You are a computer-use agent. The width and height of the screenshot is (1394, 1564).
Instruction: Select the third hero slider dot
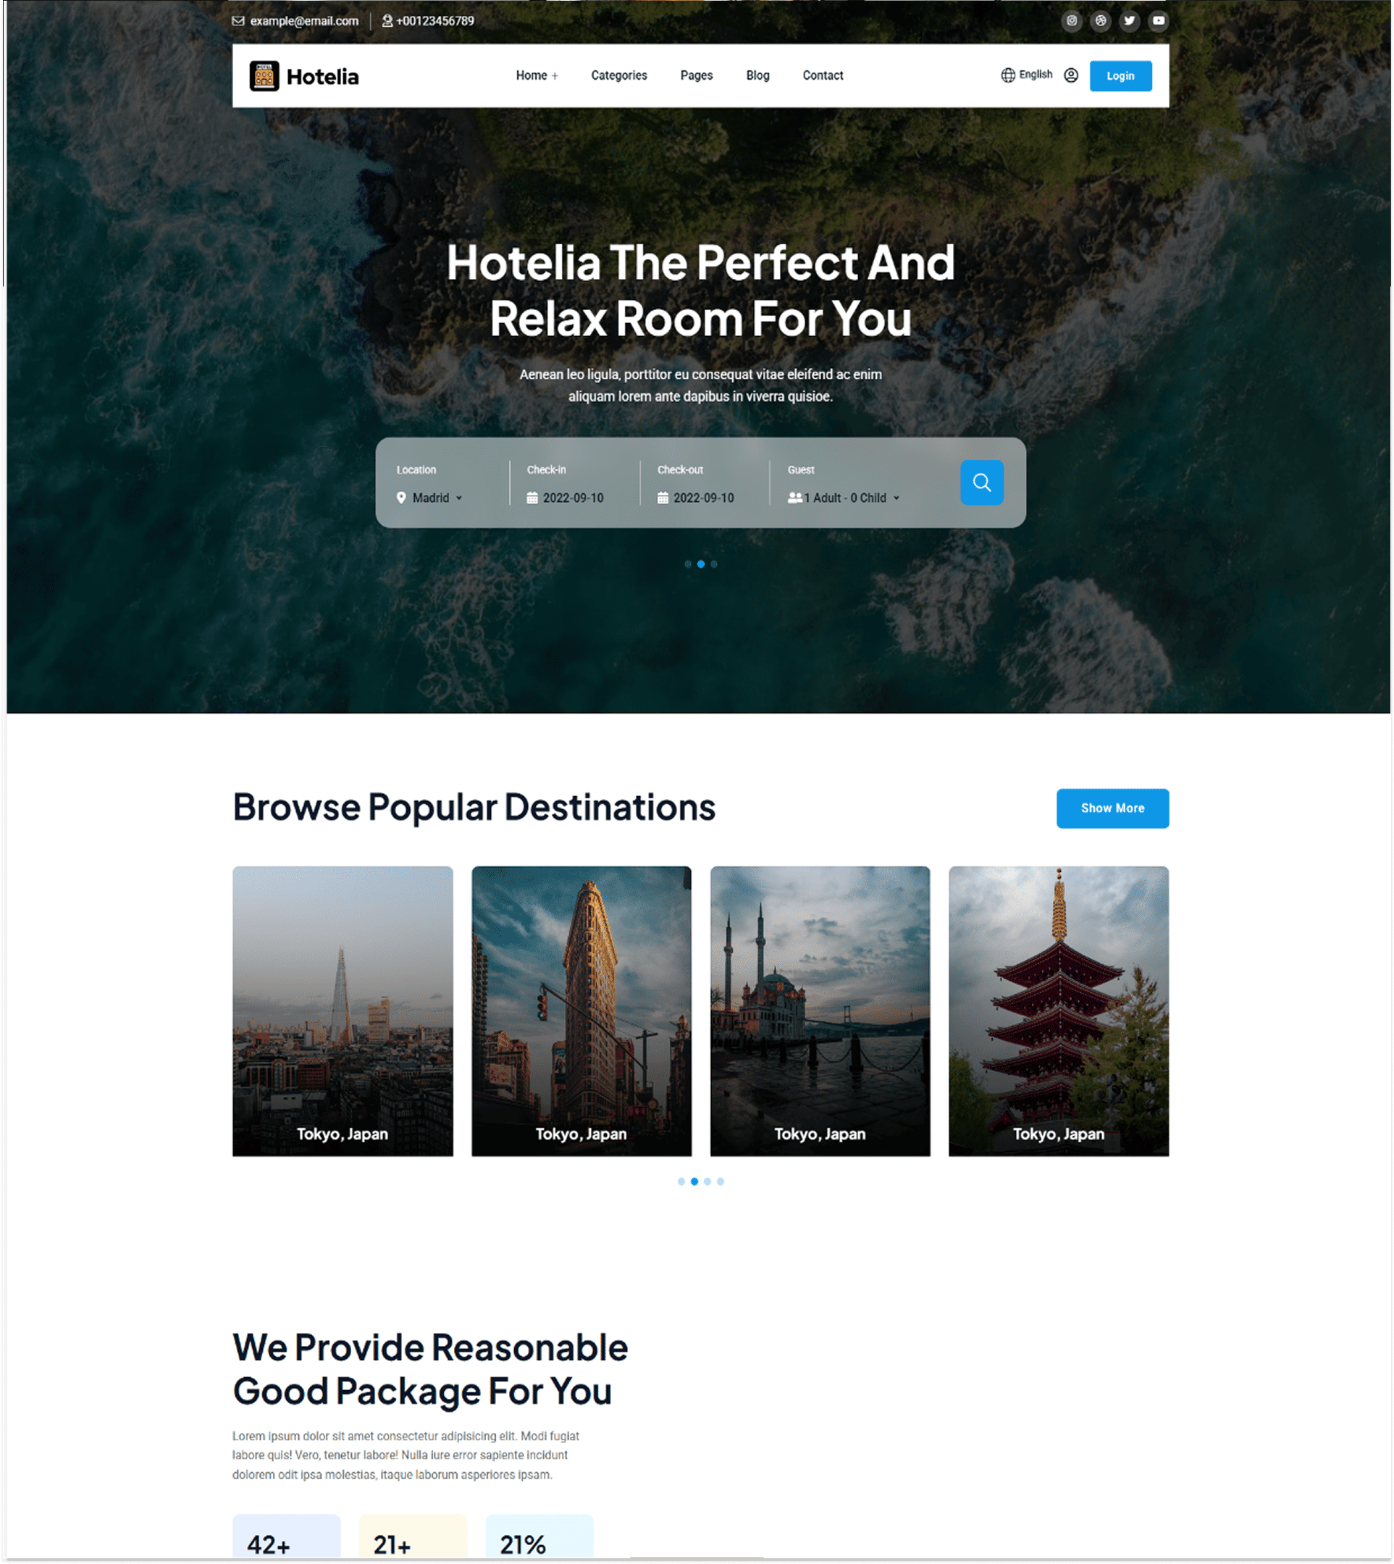click(714, 564)
